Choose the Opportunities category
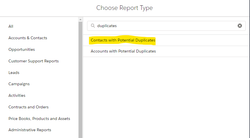The width and height of the screenshot is (250, 138). [22, 49]
